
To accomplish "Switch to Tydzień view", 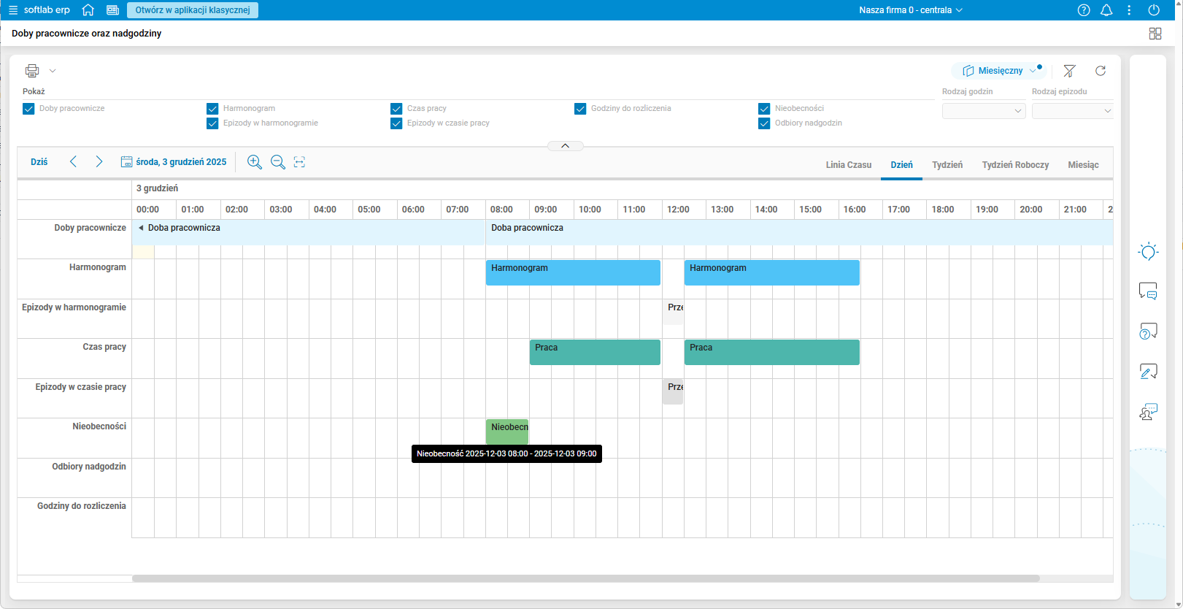I will (947, 165).
